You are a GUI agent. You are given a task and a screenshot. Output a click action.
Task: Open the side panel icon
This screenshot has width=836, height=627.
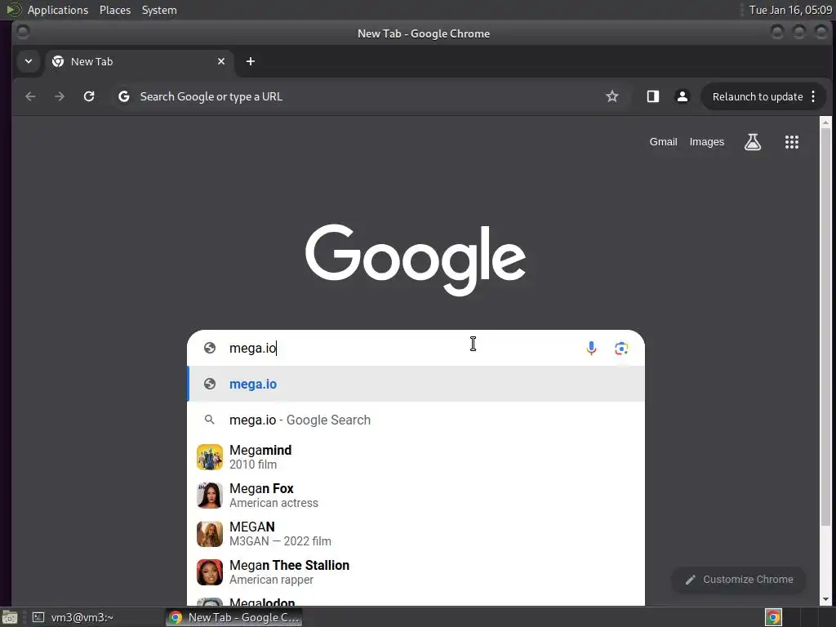pyautogui.click(x=653, y=96)
